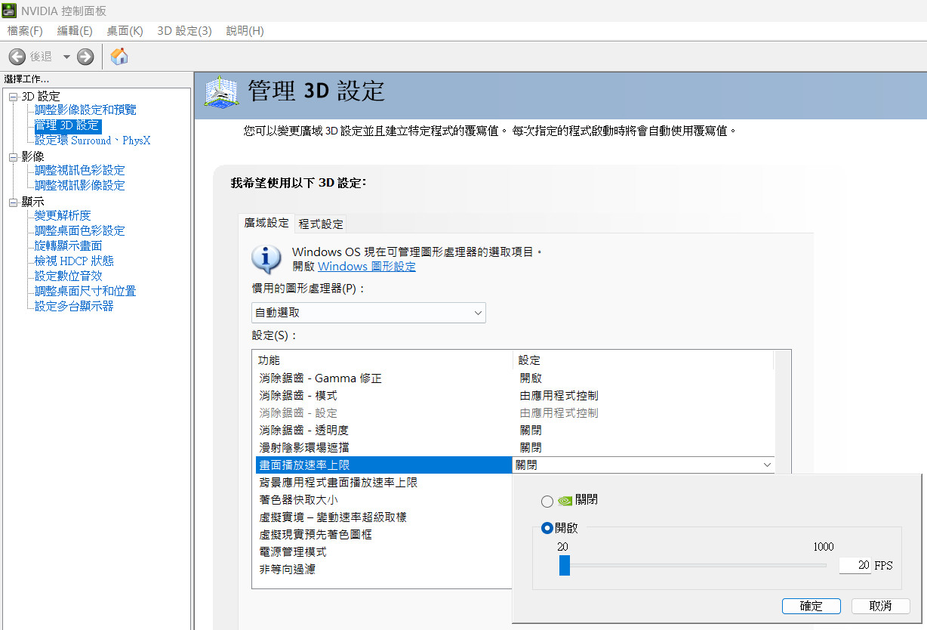Click the NVIDIA logo in title bar
The height and width of the screenshot is (630, 927).
click(x=8, y=11)
